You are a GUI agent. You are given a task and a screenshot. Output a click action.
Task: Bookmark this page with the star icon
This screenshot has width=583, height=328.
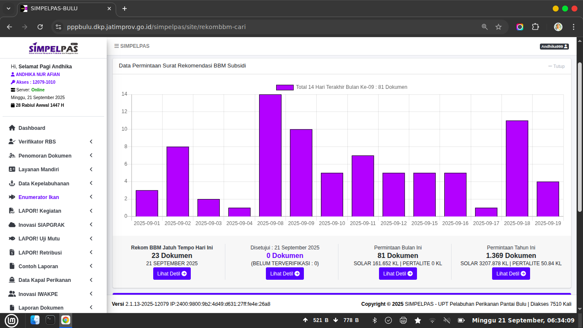coord(498,27)
